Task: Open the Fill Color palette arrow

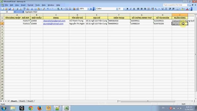Action: pos(185,9)
